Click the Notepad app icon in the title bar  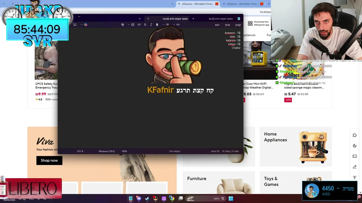[239, 19]
